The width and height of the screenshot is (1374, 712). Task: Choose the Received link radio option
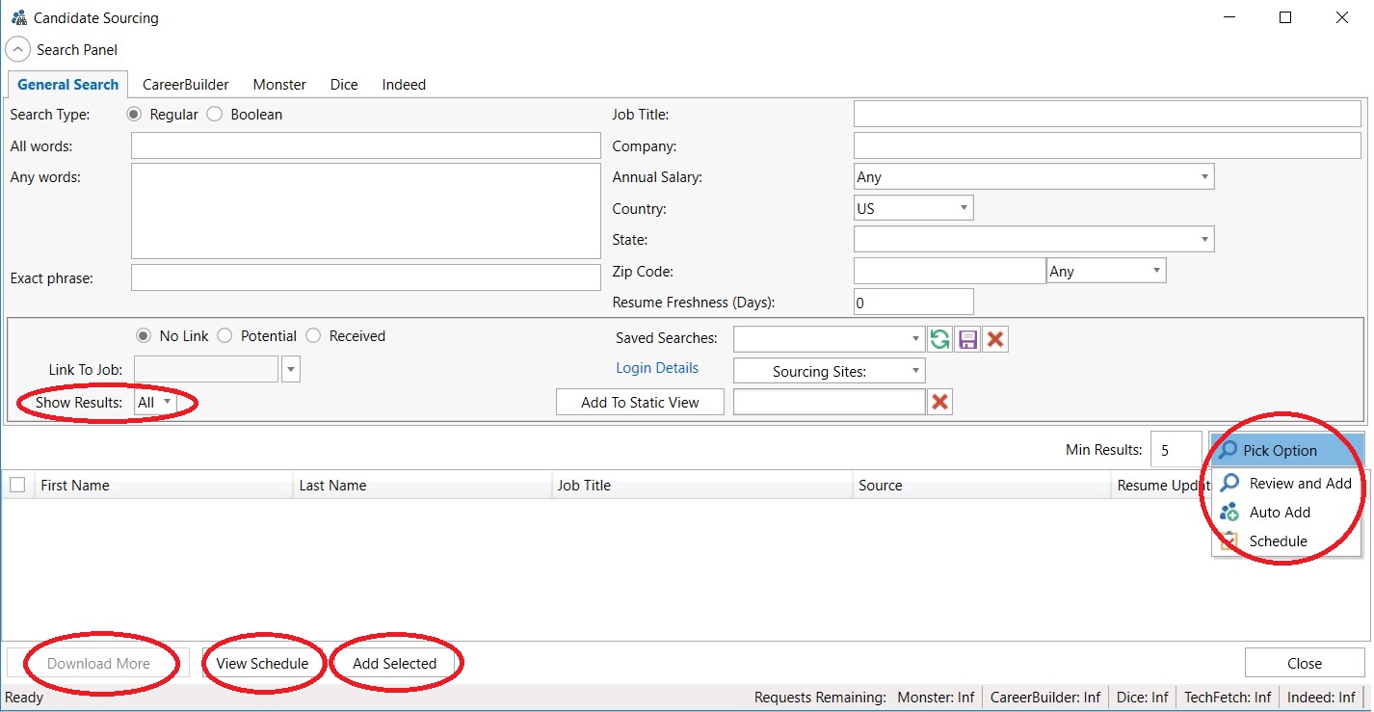coord(313,336)
